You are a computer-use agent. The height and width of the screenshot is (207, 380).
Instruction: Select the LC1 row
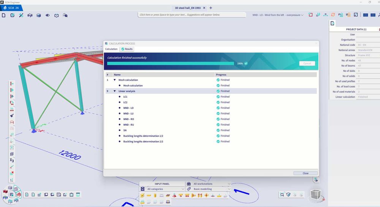click(x=211, y=96)
